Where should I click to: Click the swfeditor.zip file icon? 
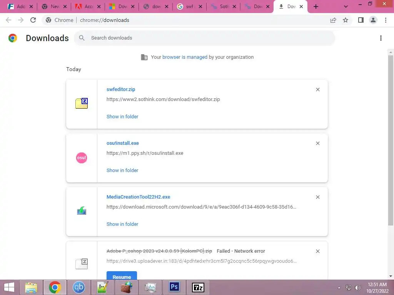tap(82, 103)
